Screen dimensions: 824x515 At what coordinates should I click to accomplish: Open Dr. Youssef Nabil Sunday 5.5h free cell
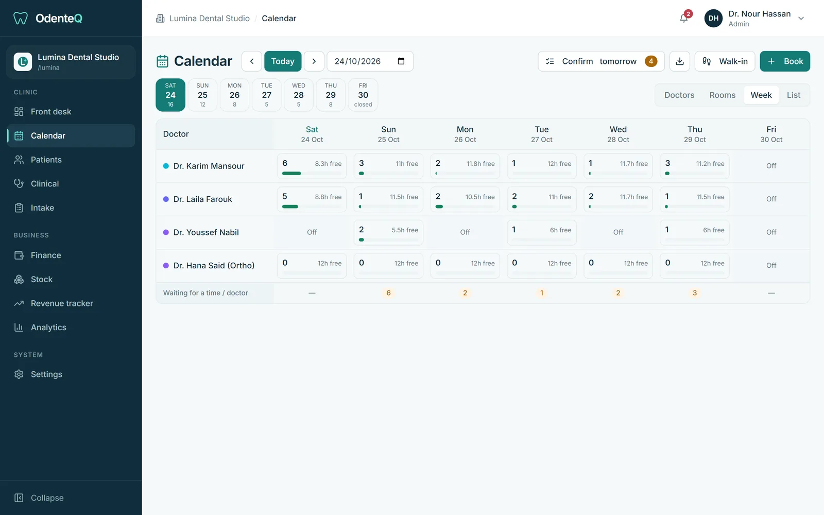point(389,233)
